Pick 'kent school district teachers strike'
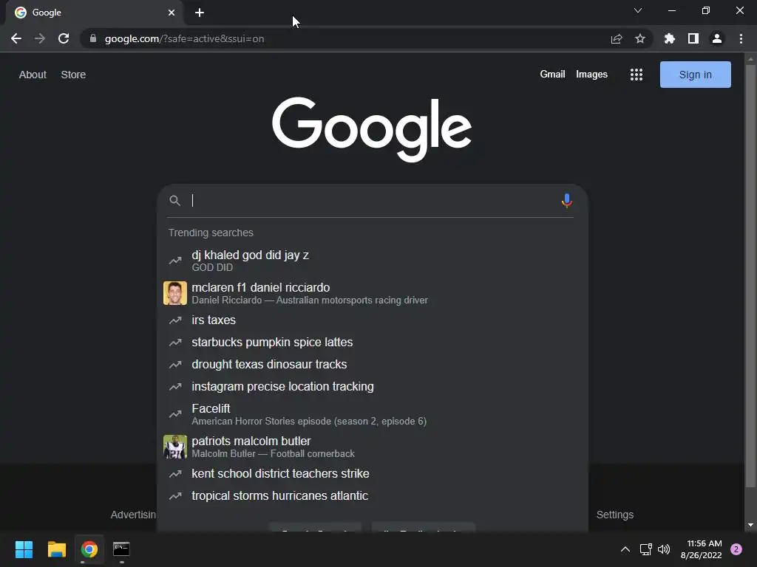The height and width of the screenshot is (567, 757). [x=373, y=473]
